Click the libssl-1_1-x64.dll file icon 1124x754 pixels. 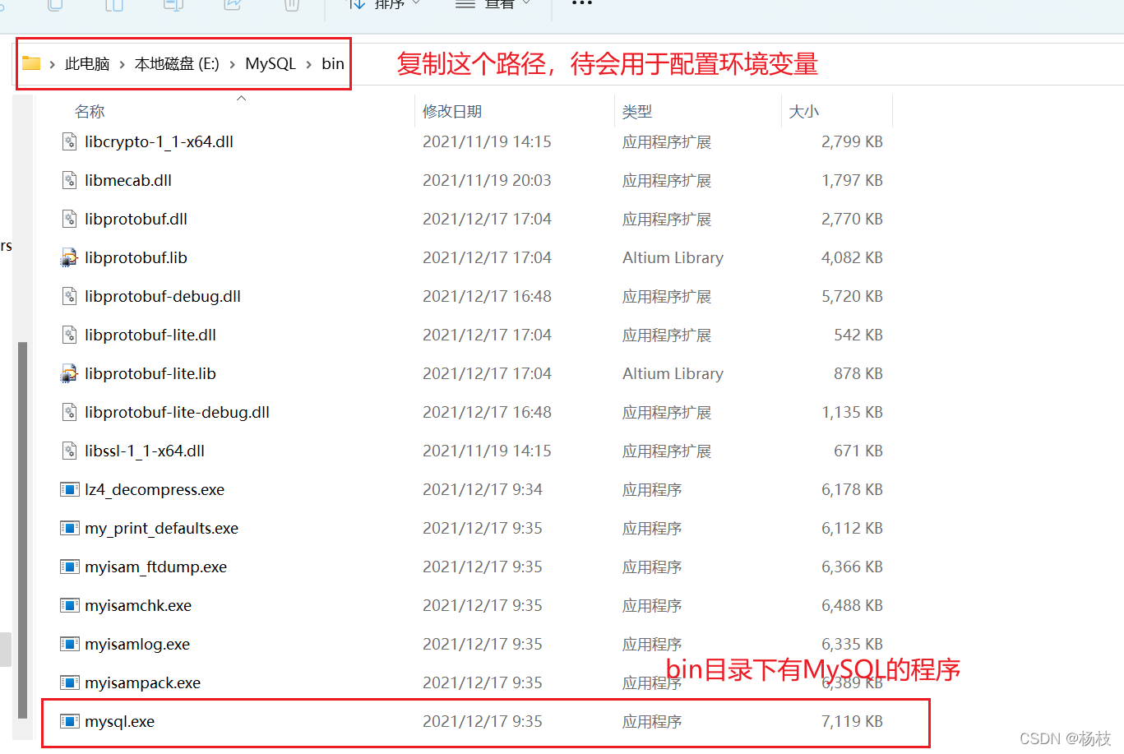(70, 451)
